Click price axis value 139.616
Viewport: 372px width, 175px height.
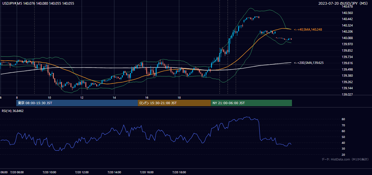348,63
